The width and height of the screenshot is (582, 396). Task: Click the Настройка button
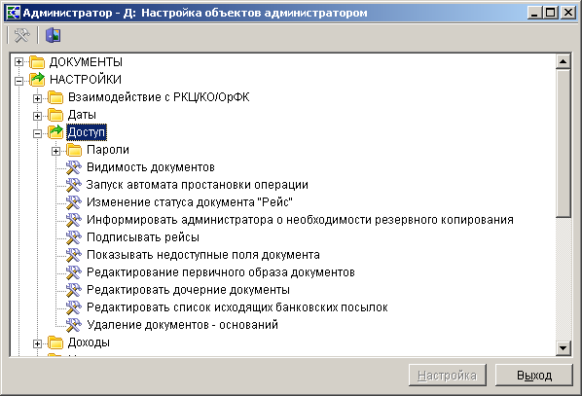[448, 376]
